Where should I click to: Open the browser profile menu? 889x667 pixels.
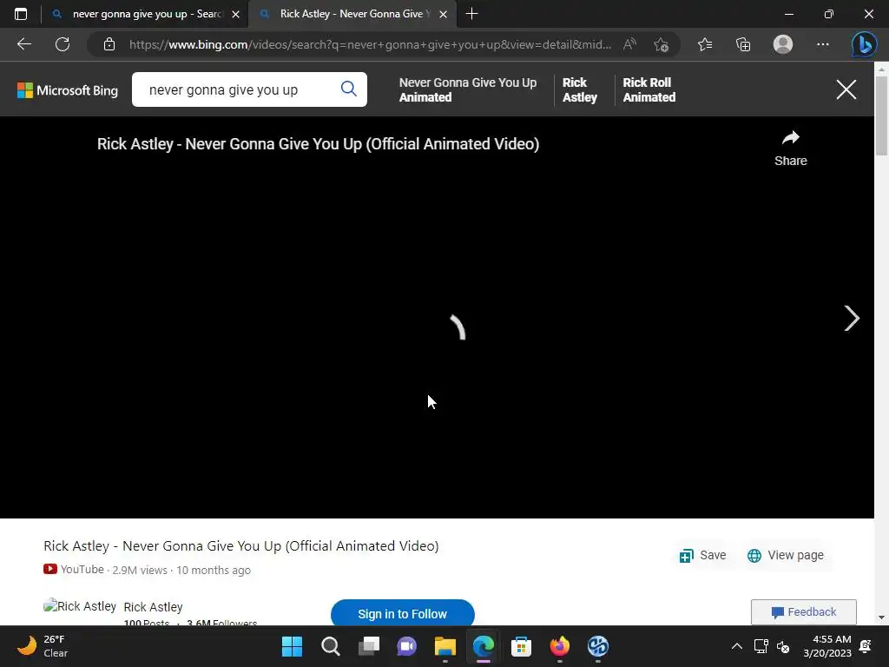click(783, 44)
